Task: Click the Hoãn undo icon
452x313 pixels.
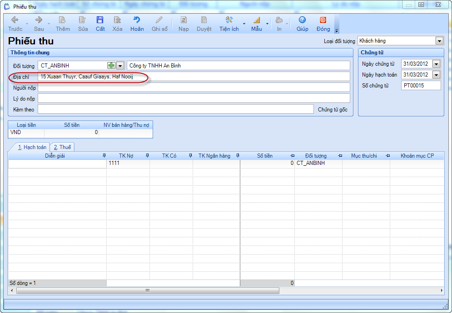Action: (136, 20)
